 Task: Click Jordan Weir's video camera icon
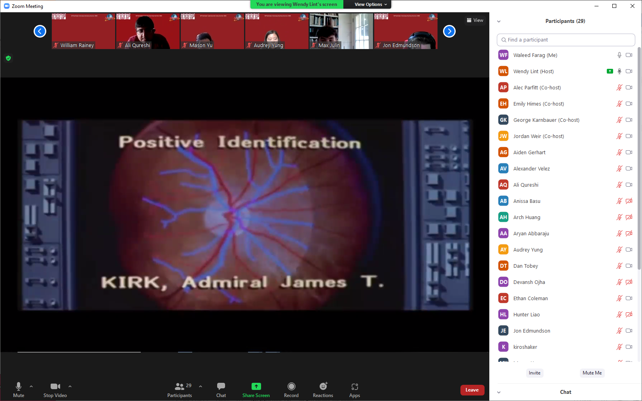(x=629, y=136)
